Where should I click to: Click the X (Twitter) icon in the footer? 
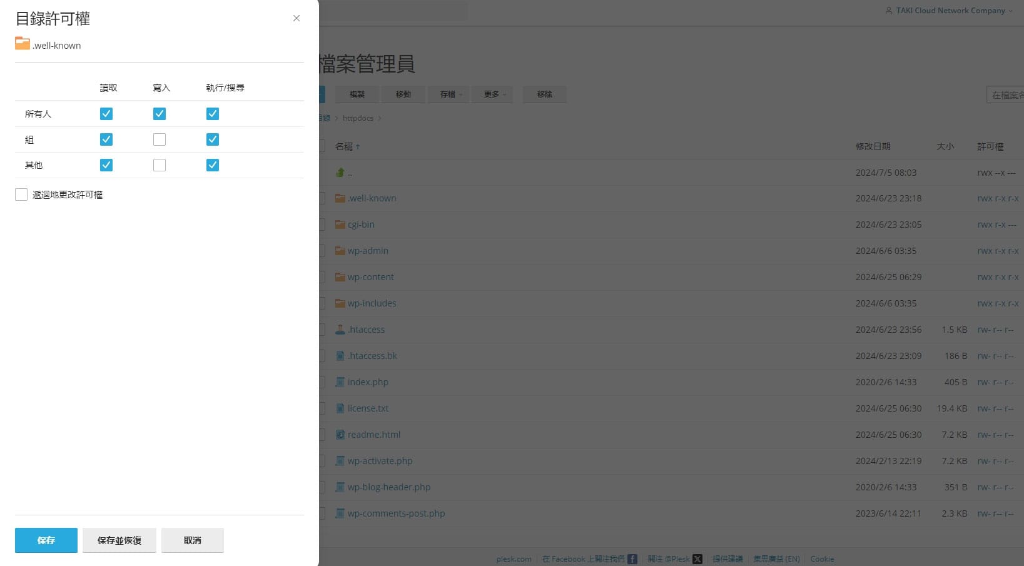696,559
